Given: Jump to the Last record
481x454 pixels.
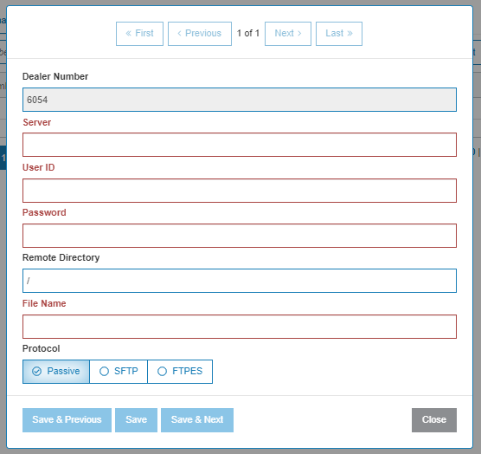Looking at the screenshot, I should tap(339, 34).
